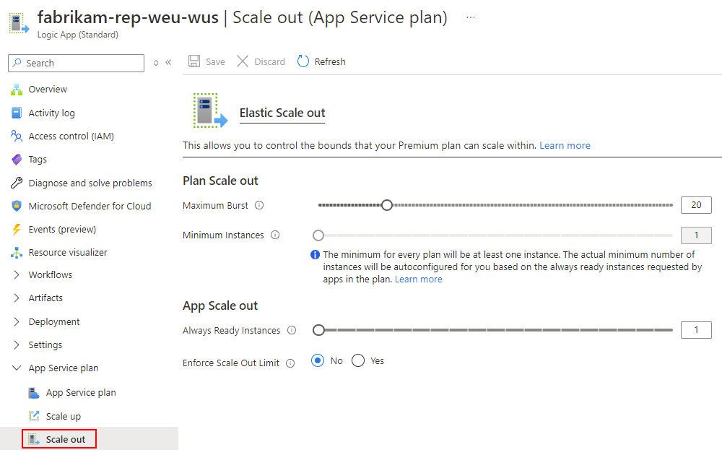This screenshot has height=455, width=722.
Task: Select No for Enforce Scale Out Limit
Action: 318,360
